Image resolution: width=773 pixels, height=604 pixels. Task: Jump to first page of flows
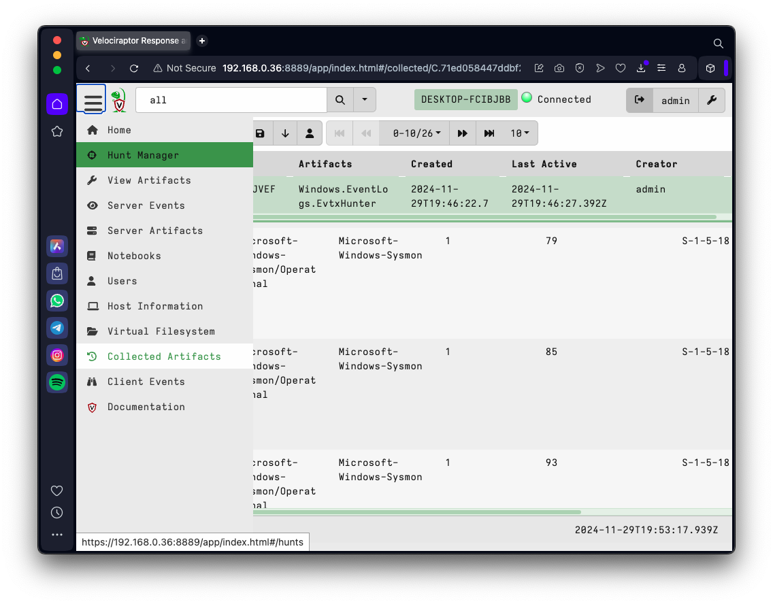(340, 133)
